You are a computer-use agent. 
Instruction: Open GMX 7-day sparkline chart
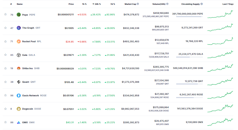[x=220, y=122]
